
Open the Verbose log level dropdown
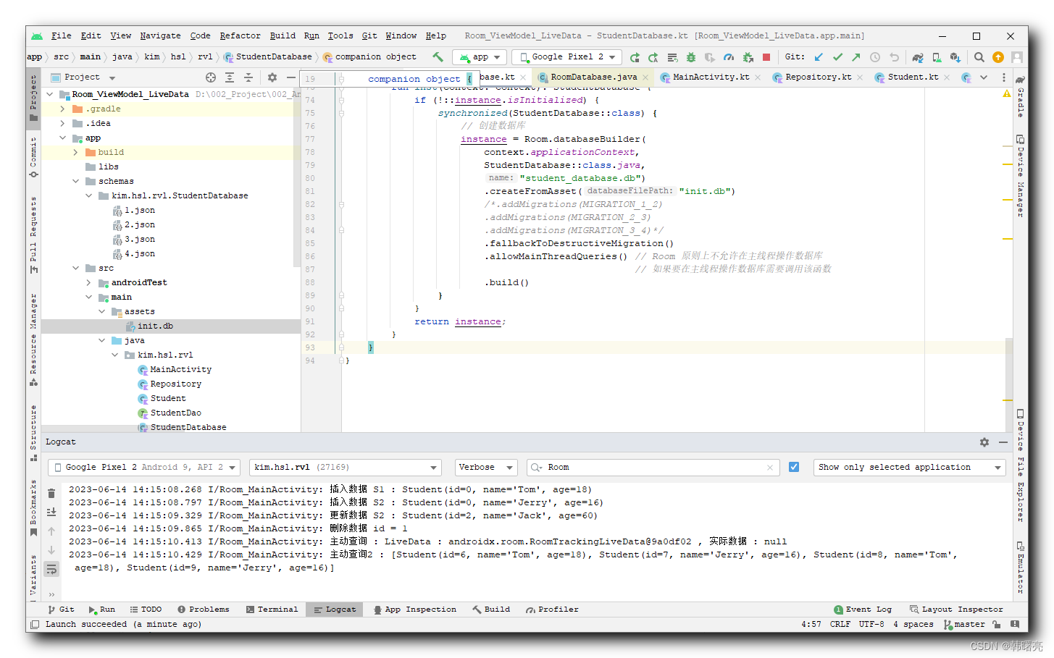coord(485,468)
